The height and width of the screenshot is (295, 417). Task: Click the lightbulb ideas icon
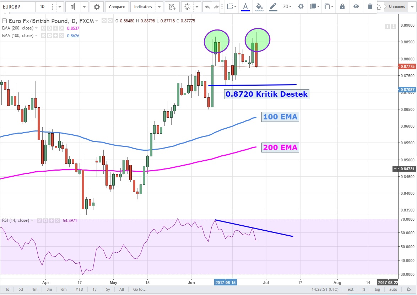coord(188,7)
